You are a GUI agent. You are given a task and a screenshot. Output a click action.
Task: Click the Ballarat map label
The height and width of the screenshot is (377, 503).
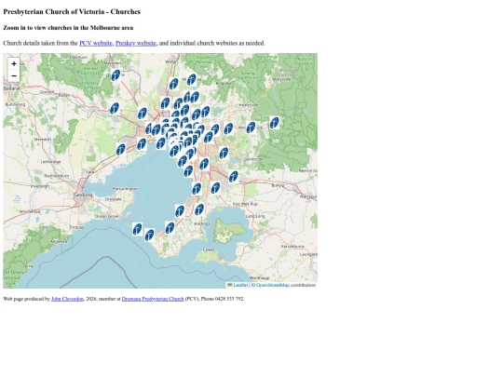point(11,88)
